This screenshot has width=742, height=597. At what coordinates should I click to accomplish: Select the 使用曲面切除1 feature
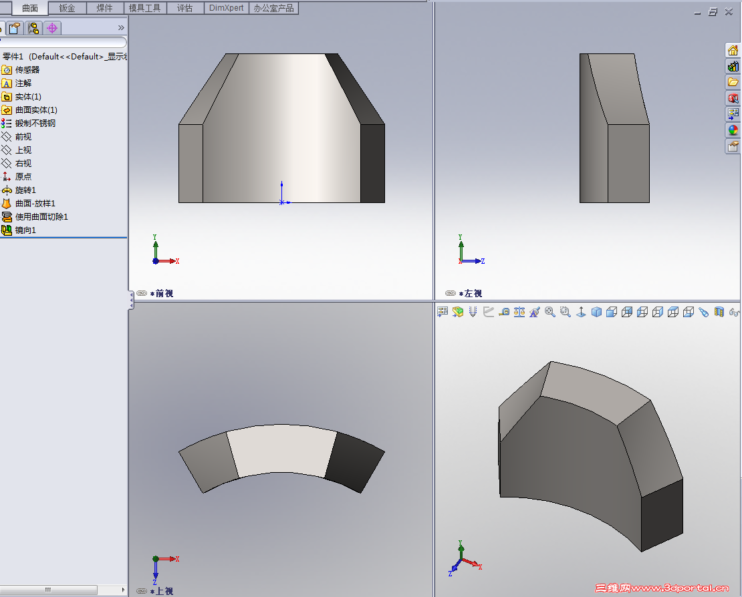pyautogui.click(x=35, y=217)
